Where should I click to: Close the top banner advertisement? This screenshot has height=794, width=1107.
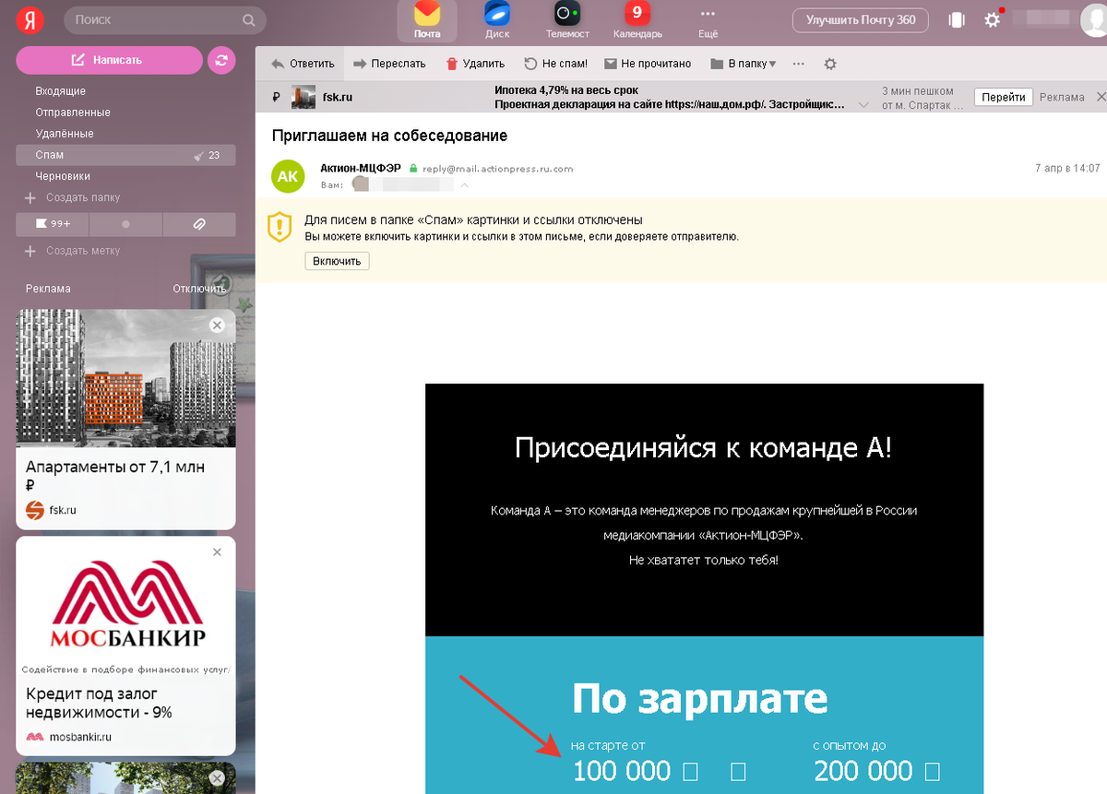pyautogui.click(x=1100, y=97)
